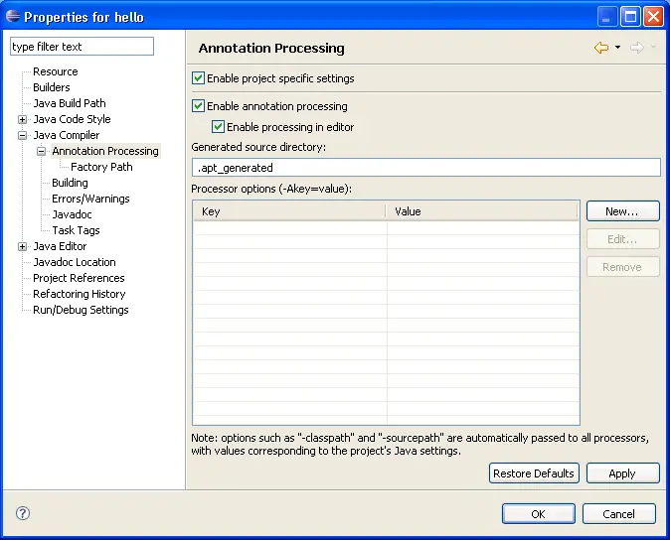Focus the type filter text box
Viewport: 670px width, 540px height.
82,47
